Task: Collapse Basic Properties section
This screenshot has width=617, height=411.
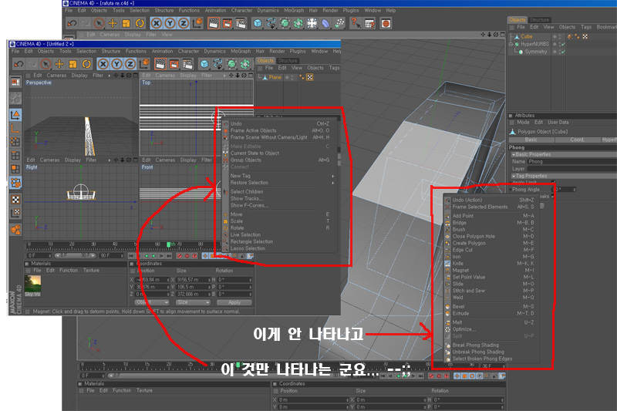Action: (513, 154)
